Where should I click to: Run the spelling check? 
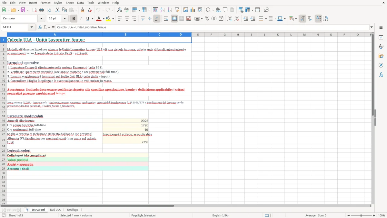[126, 10]
